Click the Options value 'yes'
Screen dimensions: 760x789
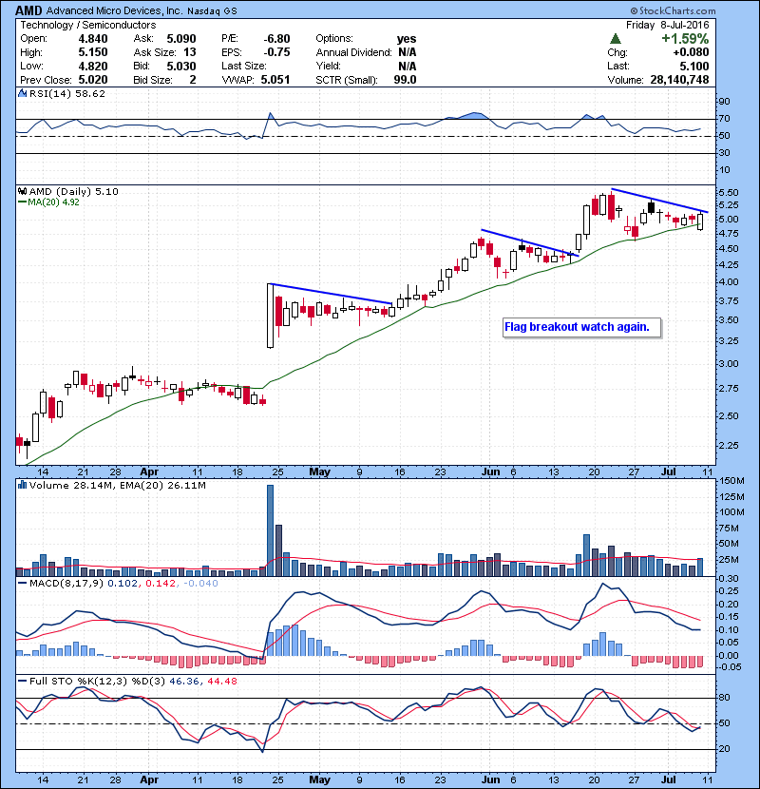407,39
